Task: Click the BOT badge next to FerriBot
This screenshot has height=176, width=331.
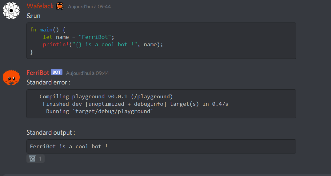Action: coord(57,72)
